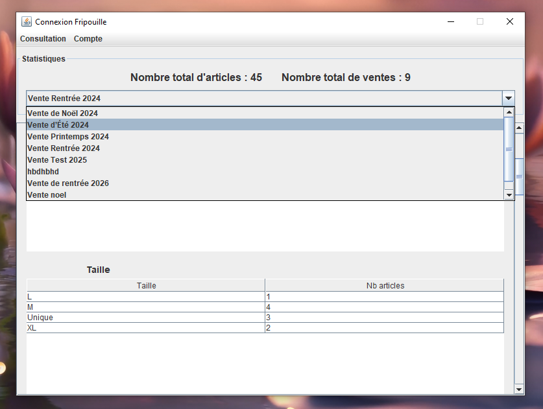This screenshot has height=409, width=543.
Task: Choose "Vente Test 2025" from the list
Action: coord(57,160)
